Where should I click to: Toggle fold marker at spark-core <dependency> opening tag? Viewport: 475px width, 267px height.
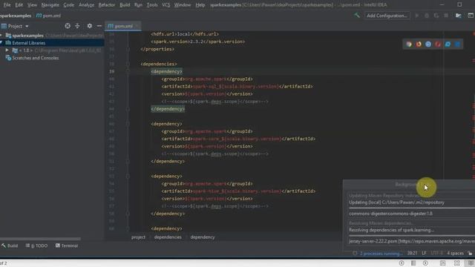pyautogui.click(x=128, y=124)
